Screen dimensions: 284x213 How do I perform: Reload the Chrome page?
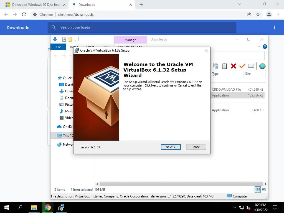pyautogui.click(x=24, y=14)
